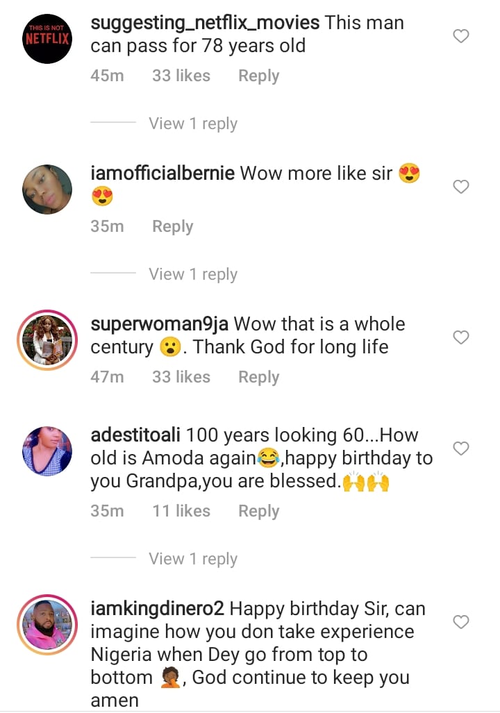Screen dimensions: 500x713
Task: Heart the adestitoali comment
Action: click(461, 448)
